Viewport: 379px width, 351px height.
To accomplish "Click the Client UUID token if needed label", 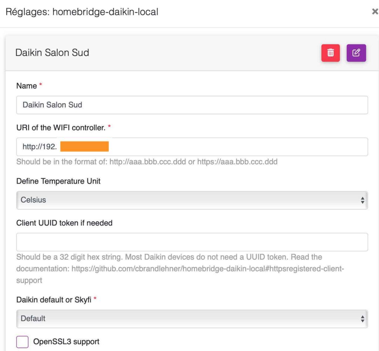I will [64, 223].
